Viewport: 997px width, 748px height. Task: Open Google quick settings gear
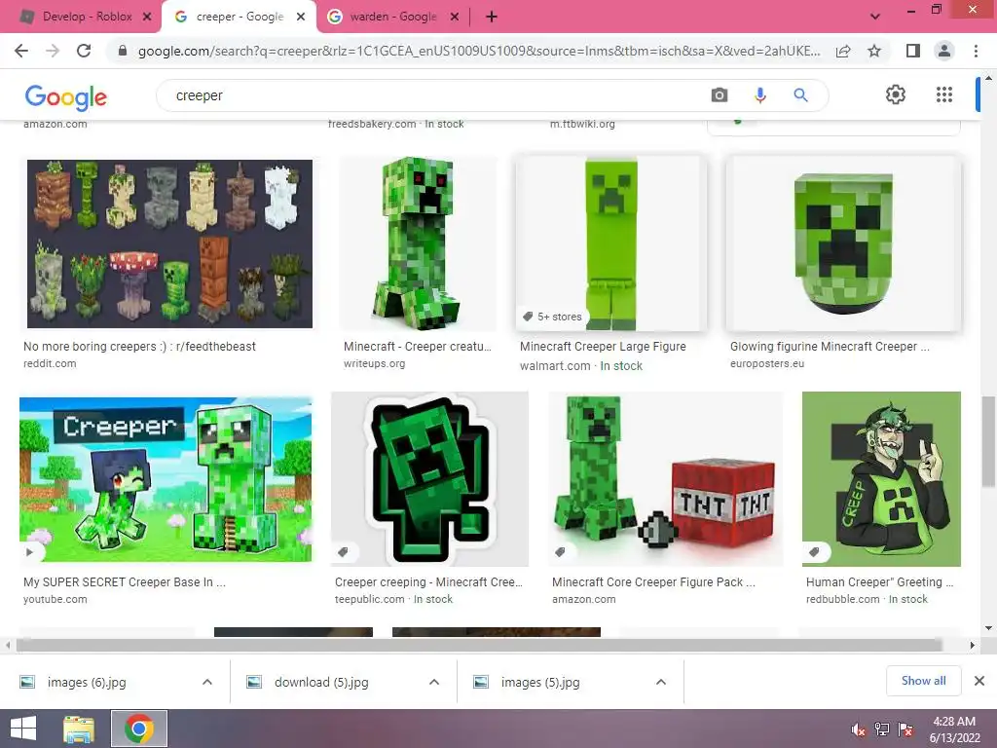click(x=896, y=94)
